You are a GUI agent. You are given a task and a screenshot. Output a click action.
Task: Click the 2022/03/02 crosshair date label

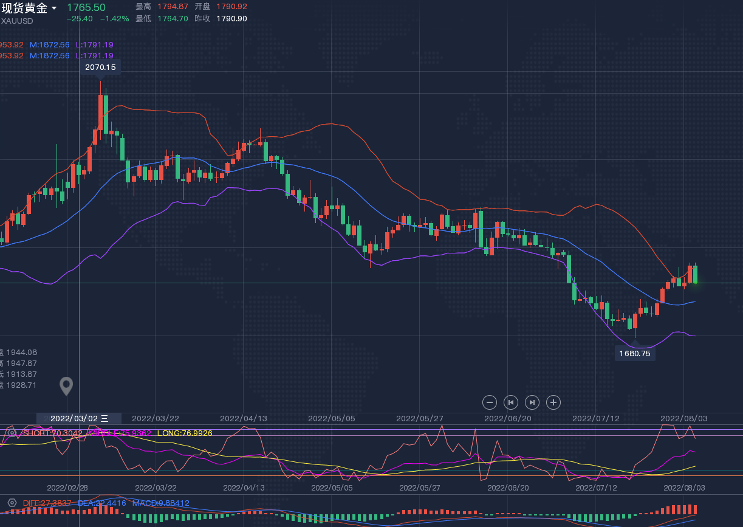coord(79,418)
